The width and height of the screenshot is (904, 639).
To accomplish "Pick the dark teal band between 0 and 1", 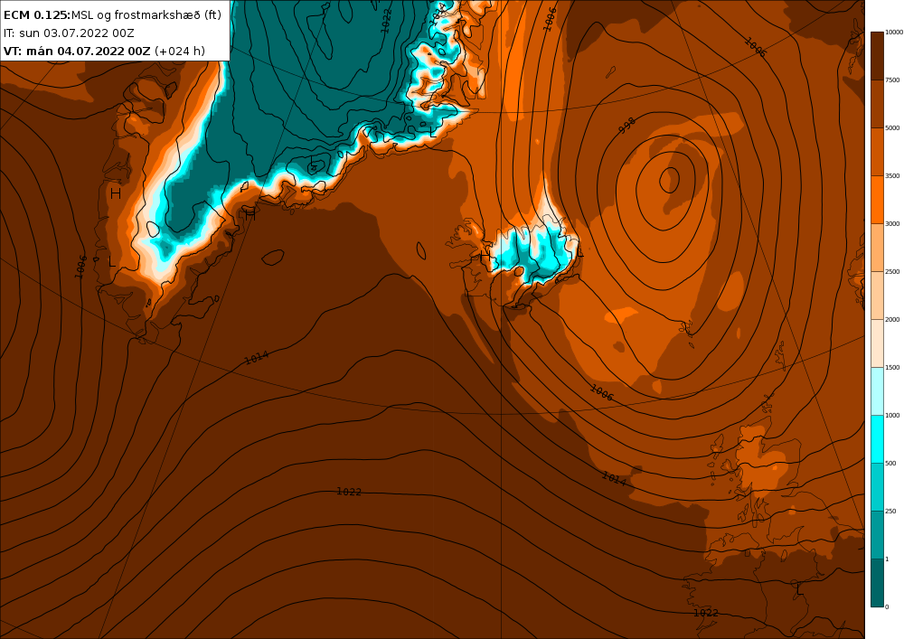I will pyautogui.click(x=877, y=583).
